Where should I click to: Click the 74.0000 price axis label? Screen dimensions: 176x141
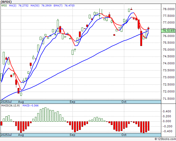[168, 63]
